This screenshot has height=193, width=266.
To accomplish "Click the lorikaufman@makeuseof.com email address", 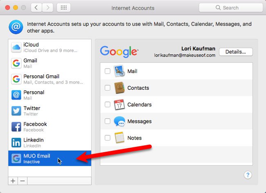I will tap(185, 55).
